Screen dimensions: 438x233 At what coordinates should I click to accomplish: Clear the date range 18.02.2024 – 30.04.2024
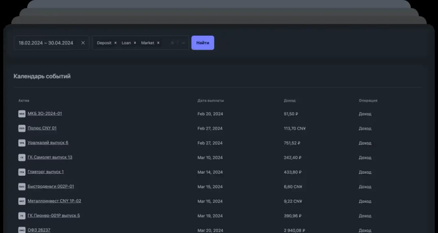(83, 43)
